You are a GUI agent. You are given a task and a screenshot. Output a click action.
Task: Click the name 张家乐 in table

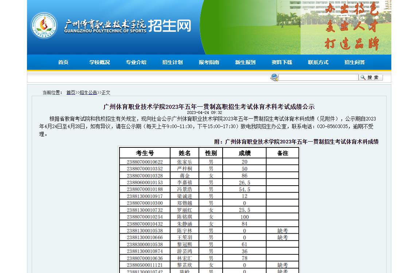click(x=184, y=162)
